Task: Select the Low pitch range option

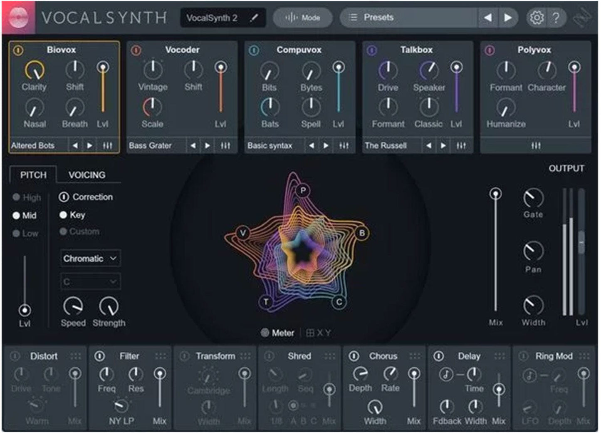Action: coord(25,233)
